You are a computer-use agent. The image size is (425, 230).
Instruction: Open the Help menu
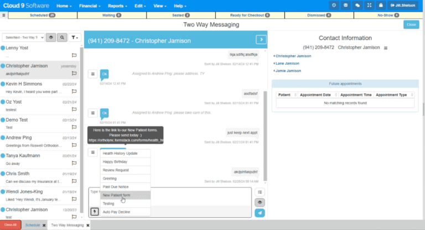click(x=180, y=6)
